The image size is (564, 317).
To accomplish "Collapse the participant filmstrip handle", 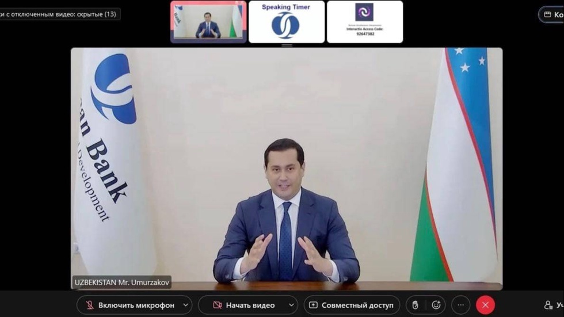I will [x=287, y=45].
